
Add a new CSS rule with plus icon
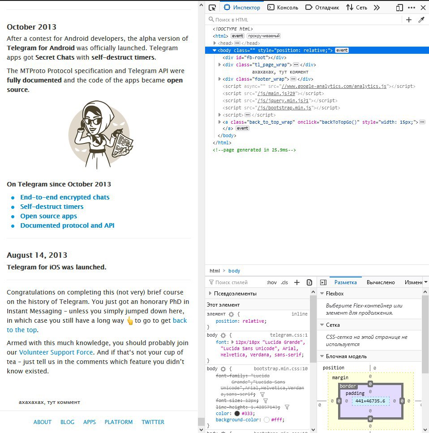(297, 282)
